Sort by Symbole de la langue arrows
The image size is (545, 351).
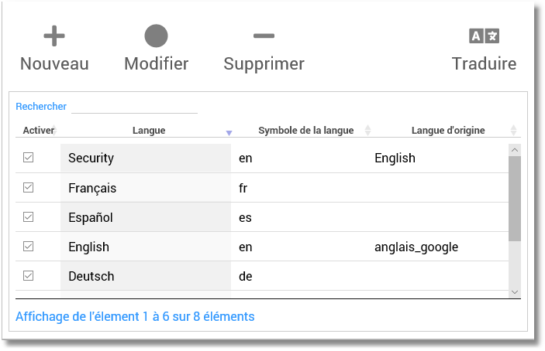click(x=367, y=131)
